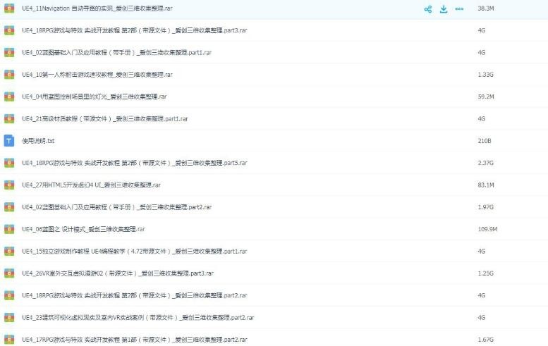This screenshot has width=548, height=346.
Task: Open UE4_26VR室外交互虚拟漫游02 part3.rar file name
Action: [x=118, y=273]
